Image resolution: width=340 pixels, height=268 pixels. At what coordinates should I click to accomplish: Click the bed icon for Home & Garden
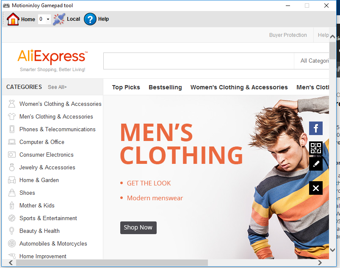pos(12,180)
